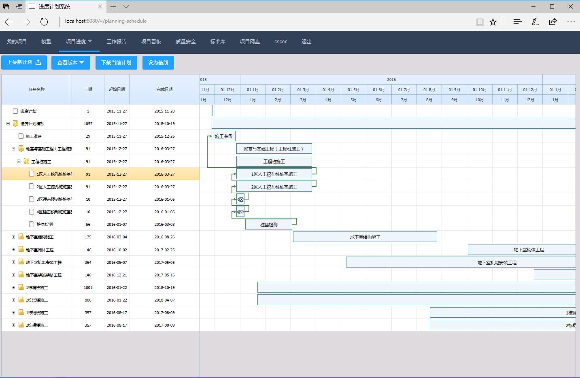Click the 地下室结构施工 Gantt bar
Viewport: 580px width, 378px height.
tap(365, 237)
